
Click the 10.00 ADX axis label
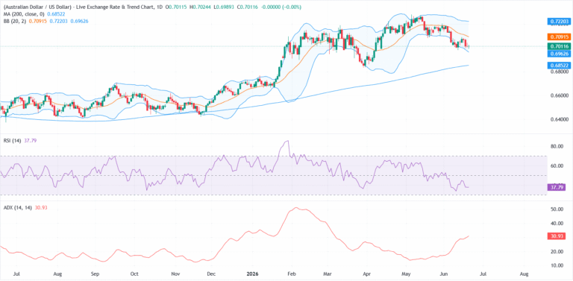[557, 265]
